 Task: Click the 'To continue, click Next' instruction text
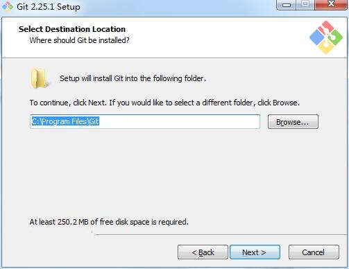tap(164, 103)
